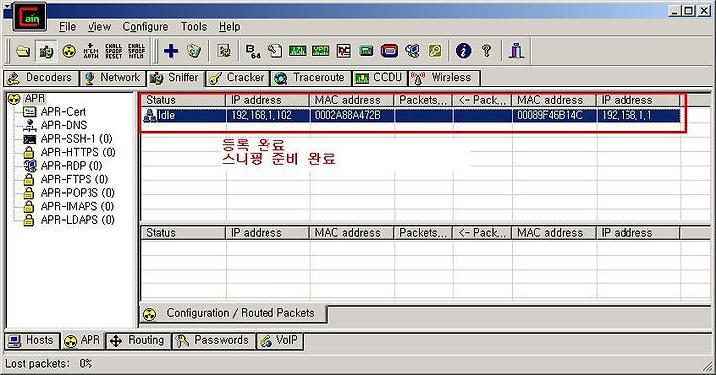Click the blue info About icon
This screenshot has height=375, width=716.
463,51
